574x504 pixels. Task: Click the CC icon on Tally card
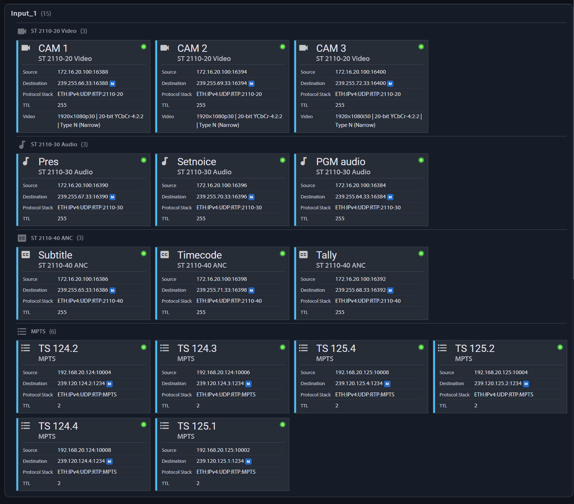[303, 255]
